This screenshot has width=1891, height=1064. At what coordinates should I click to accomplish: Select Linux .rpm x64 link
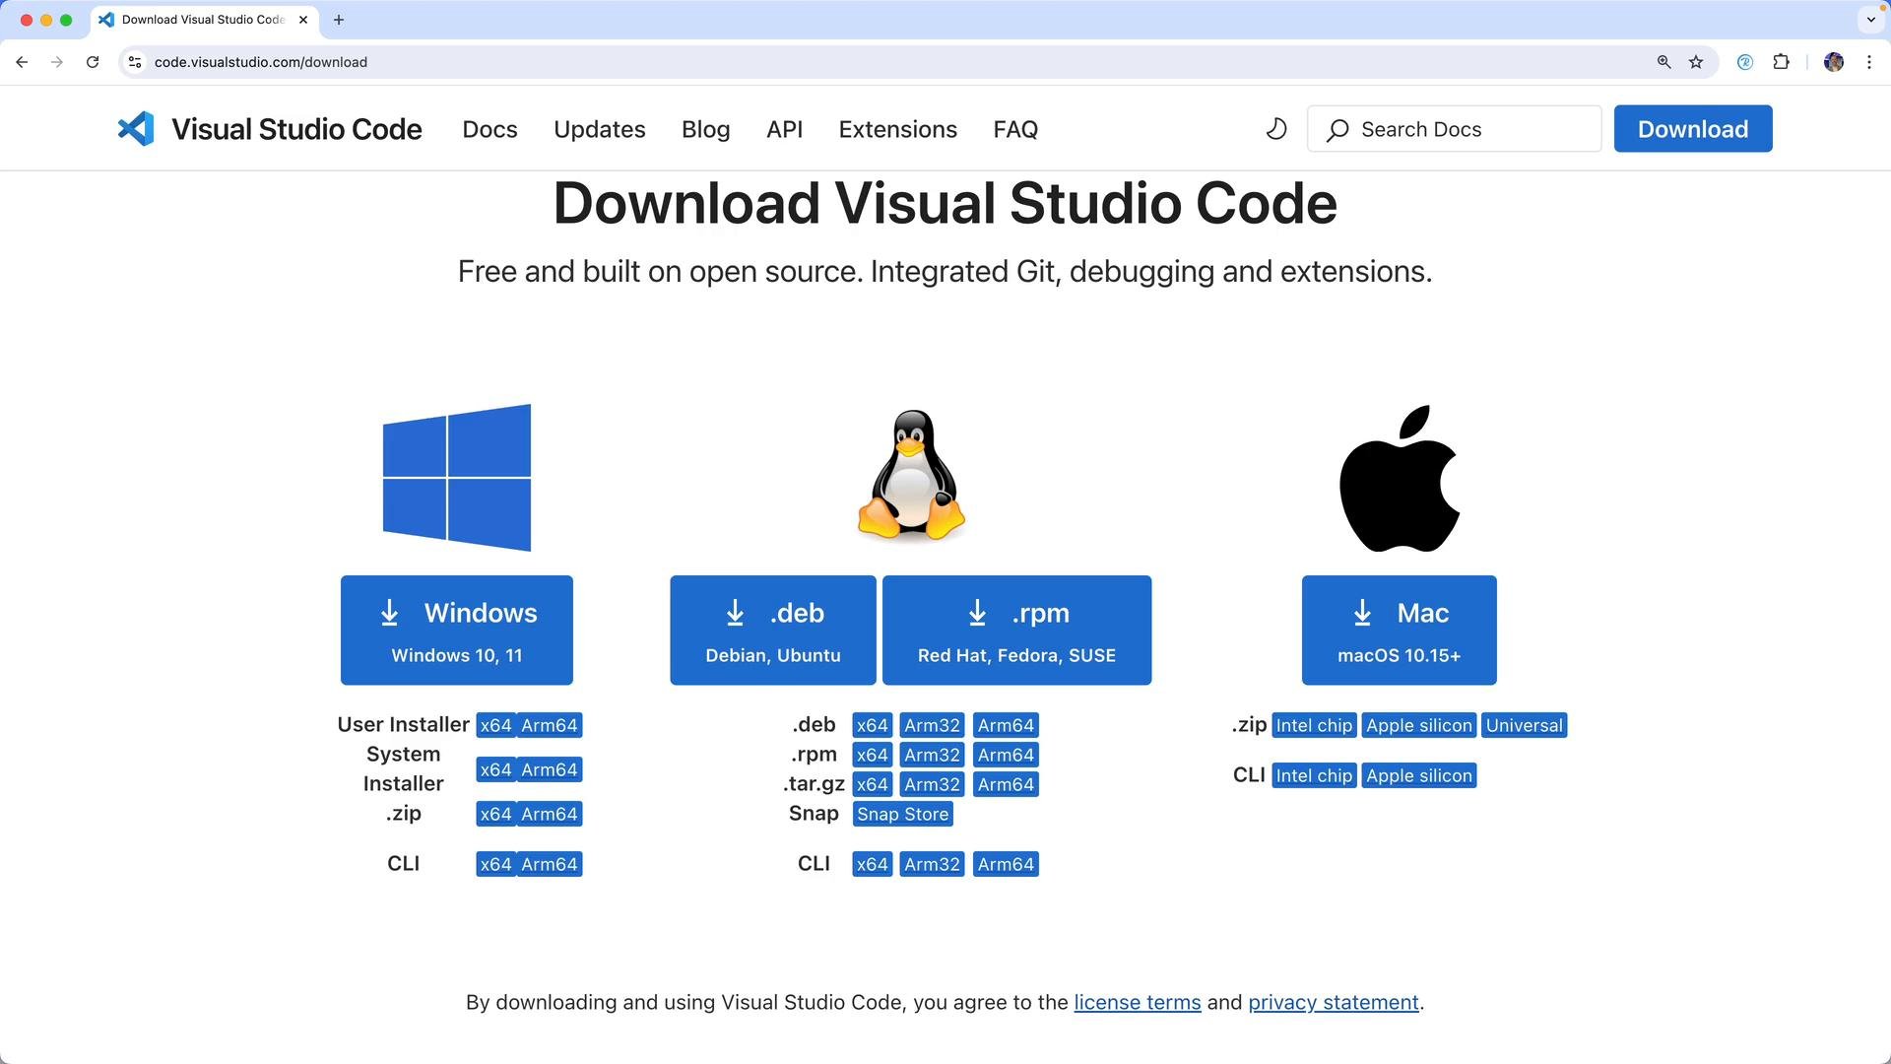tap(873, 755)
